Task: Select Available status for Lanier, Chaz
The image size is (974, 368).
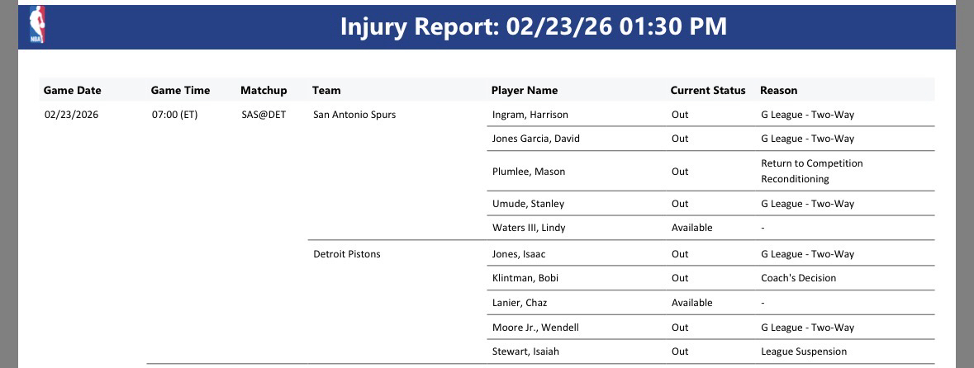Action: coord(692,303)
